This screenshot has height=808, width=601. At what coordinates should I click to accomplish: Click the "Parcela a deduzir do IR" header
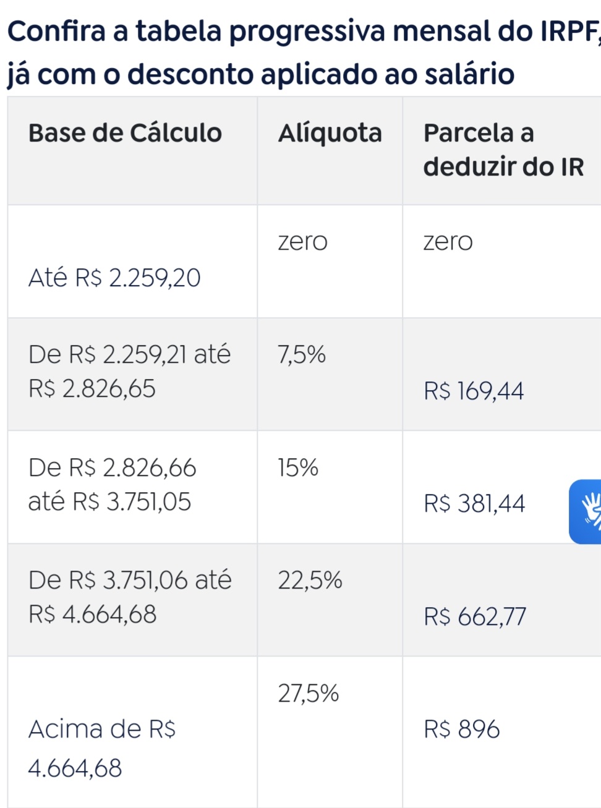pyautogui.click(x=503, y=150)
